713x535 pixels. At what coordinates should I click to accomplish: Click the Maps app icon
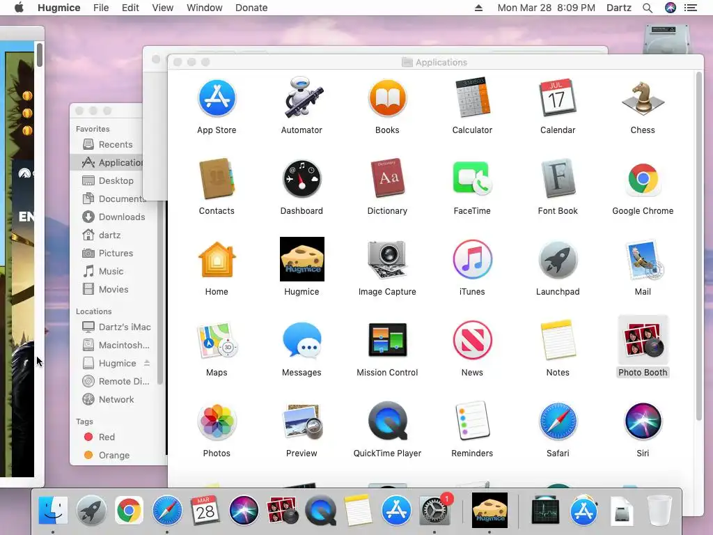point(217,340)
